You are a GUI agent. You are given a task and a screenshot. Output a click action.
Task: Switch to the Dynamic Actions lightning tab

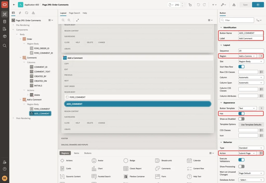[x=20, y=13]
